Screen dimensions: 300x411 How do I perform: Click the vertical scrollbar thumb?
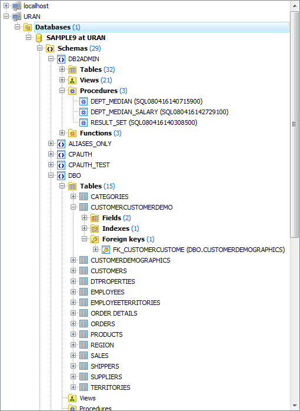point(295,124)
